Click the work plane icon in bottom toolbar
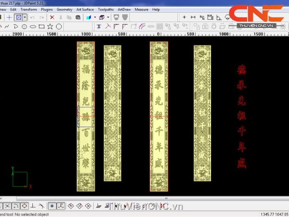The width and height of the screenshot is (289, 217). tap(99, 206)
